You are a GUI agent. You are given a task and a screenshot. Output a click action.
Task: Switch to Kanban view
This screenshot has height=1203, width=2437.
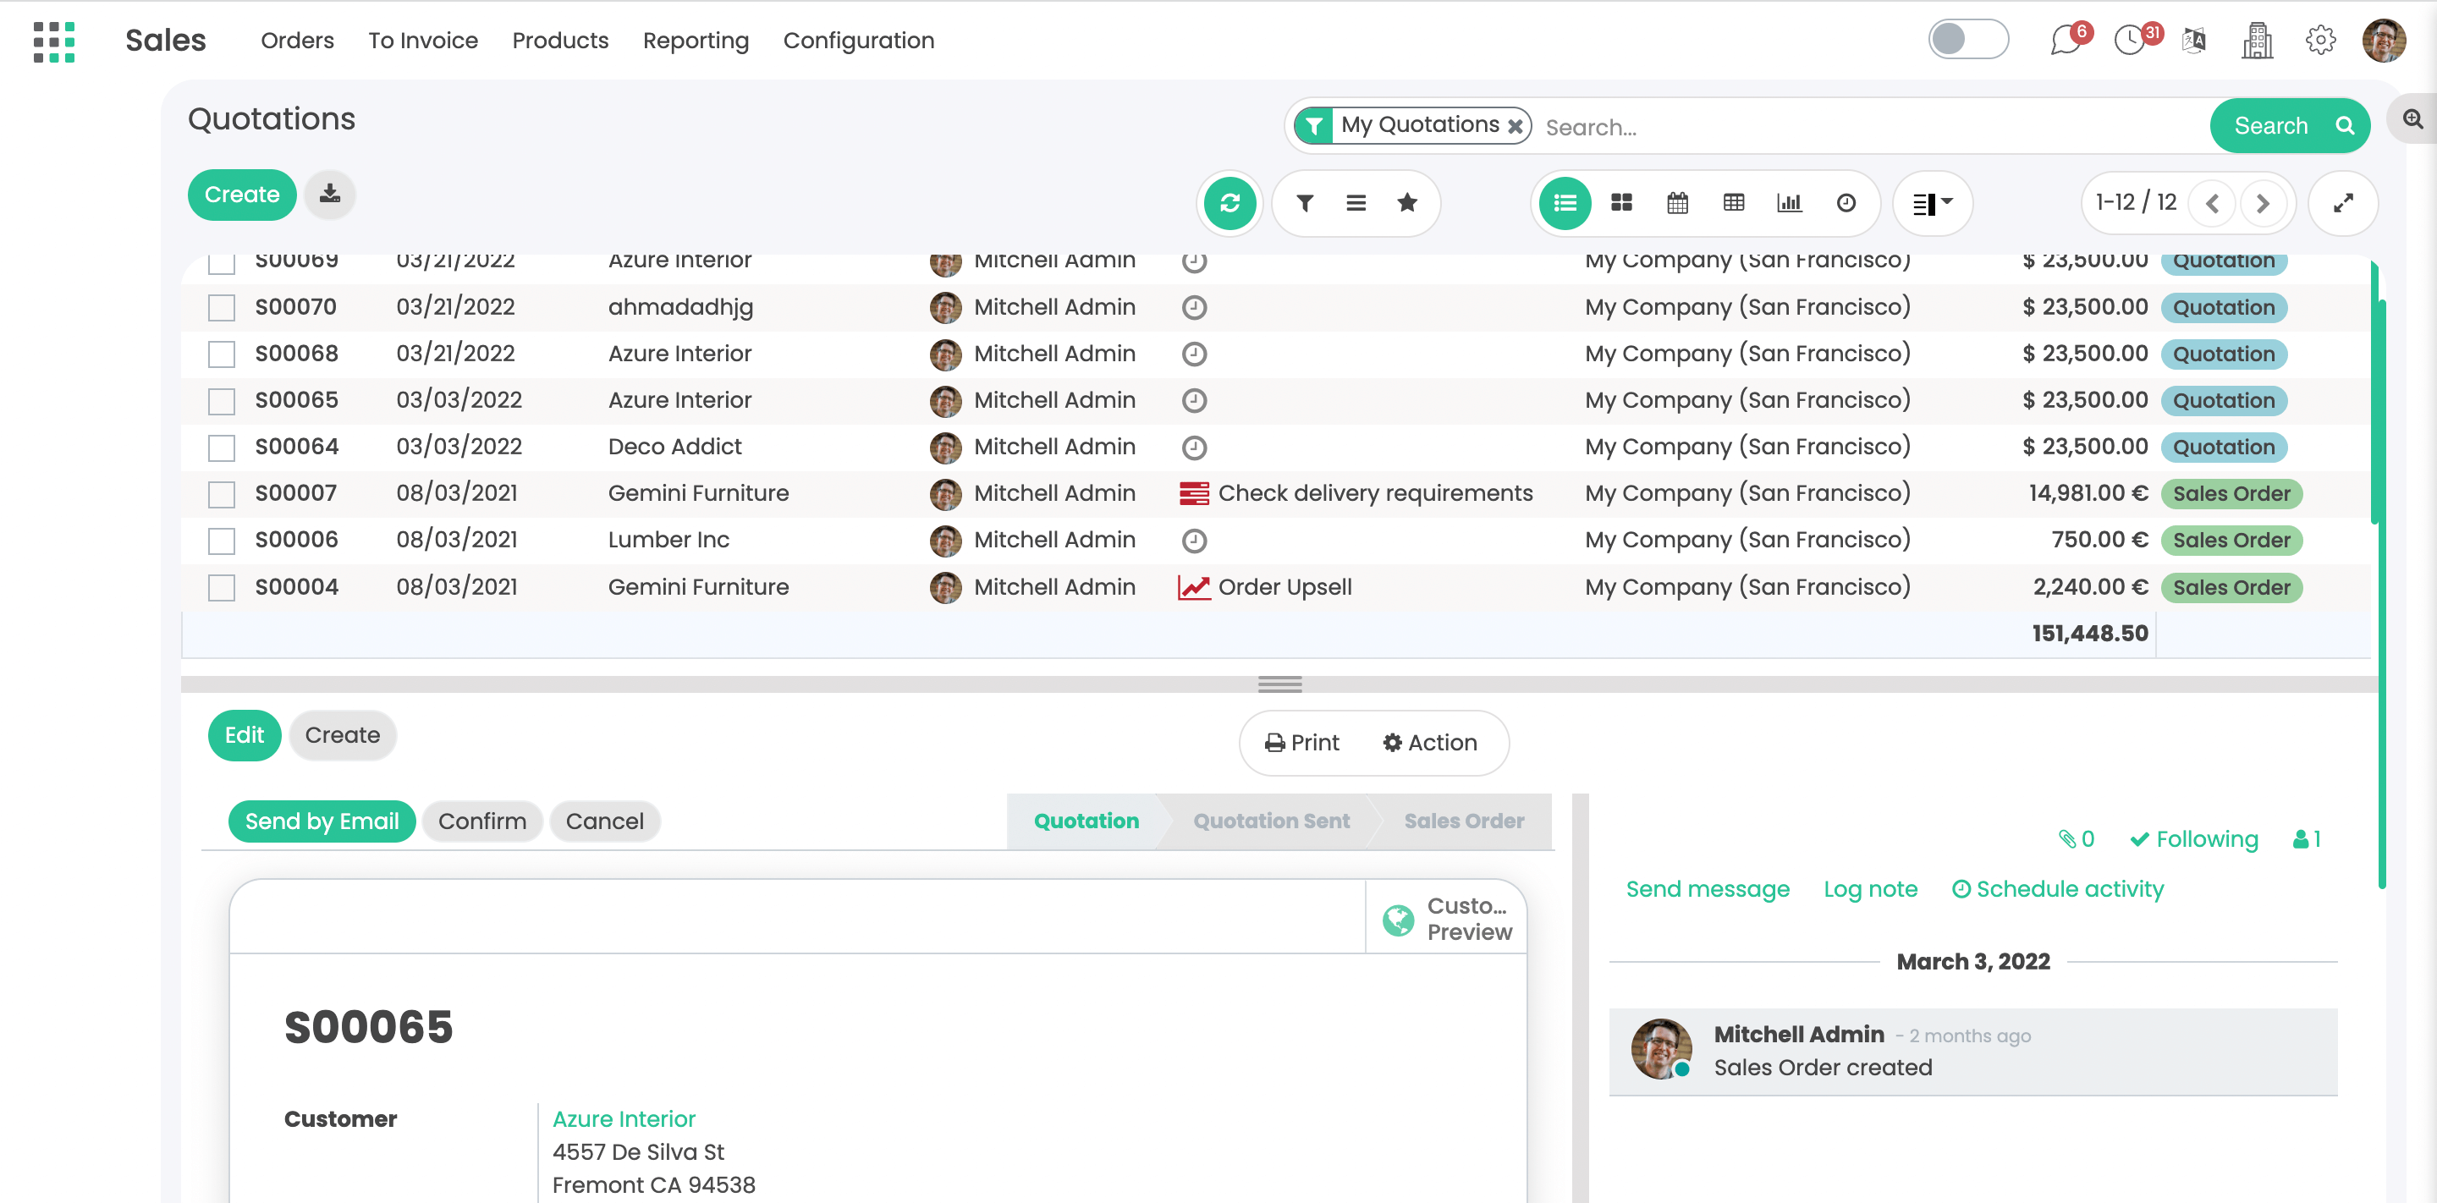click(1620, 202)
